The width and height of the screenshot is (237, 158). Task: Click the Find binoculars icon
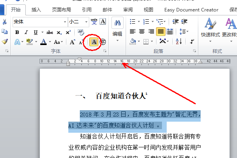(117, 23)
